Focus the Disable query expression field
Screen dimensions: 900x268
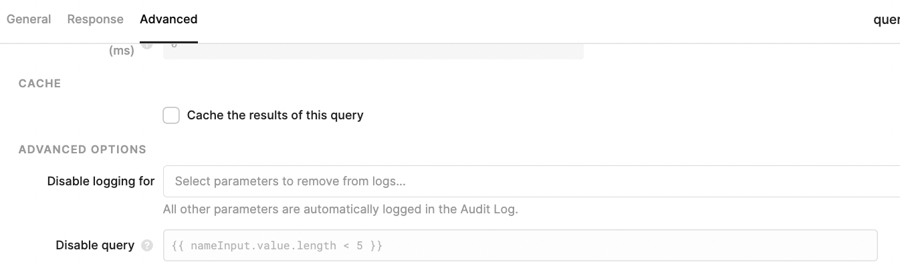(520, 245)
